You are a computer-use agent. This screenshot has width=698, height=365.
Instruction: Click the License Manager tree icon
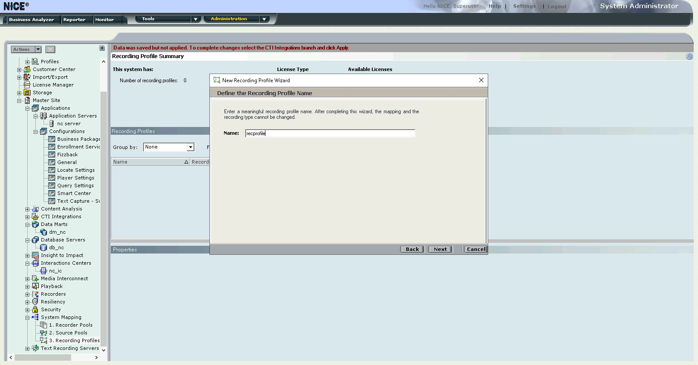[27, 85]
